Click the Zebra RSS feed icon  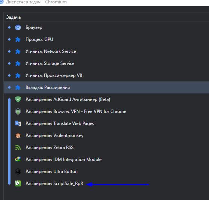18,147
